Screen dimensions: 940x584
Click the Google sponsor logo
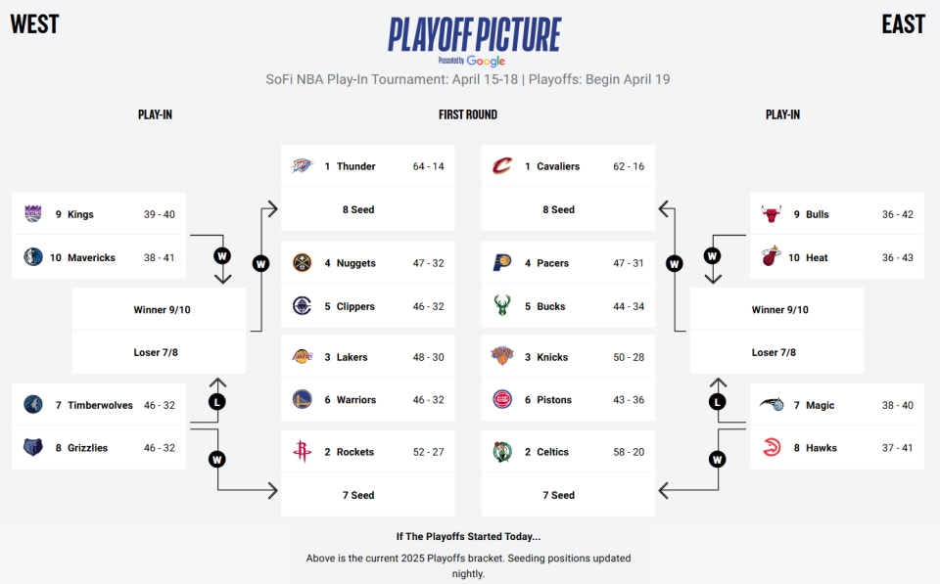pos(486,61)
